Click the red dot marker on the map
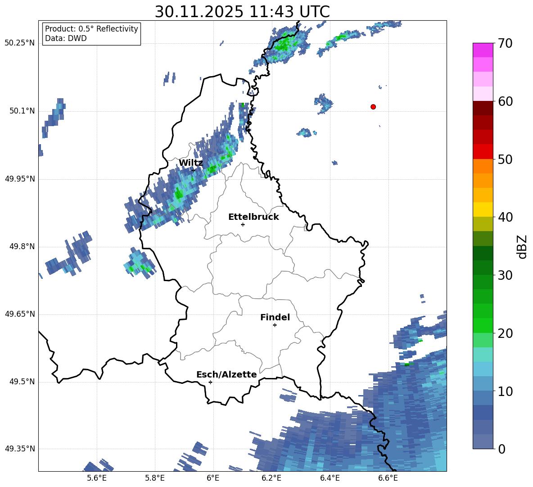 coord(373,107)
